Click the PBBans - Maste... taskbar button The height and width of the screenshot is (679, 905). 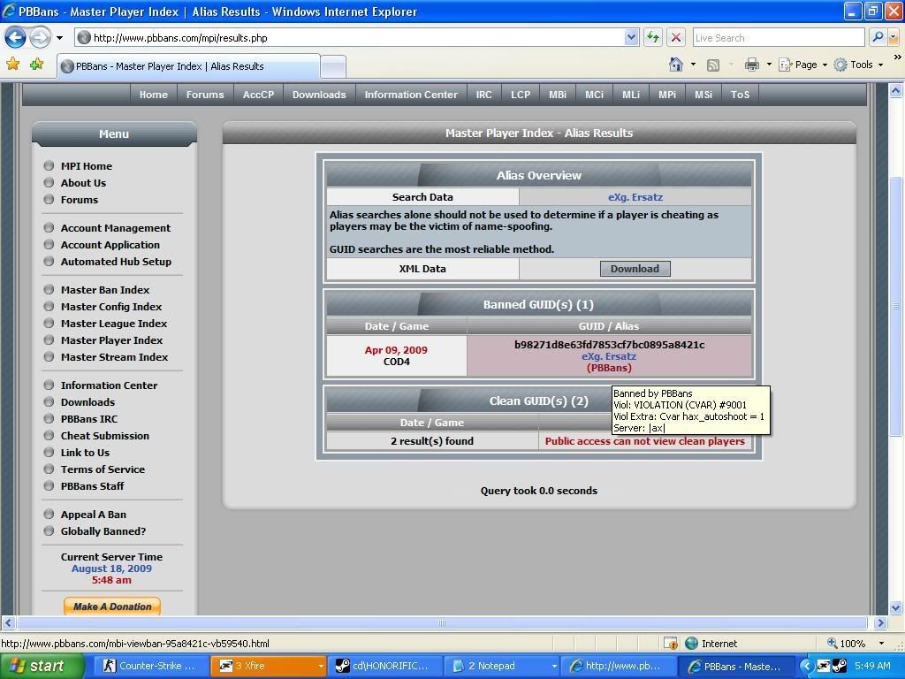point(736,667)
